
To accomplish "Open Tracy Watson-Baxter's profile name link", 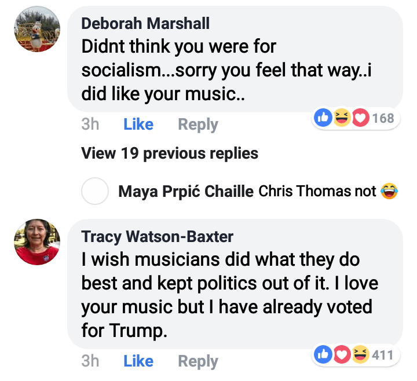I will point(157,236).
